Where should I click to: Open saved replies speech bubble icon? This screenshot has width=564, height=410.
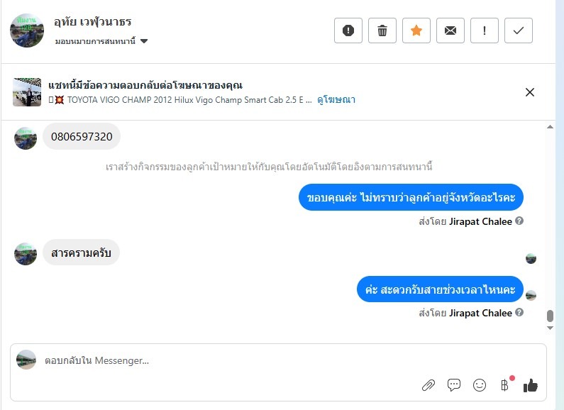coord(454,385)
